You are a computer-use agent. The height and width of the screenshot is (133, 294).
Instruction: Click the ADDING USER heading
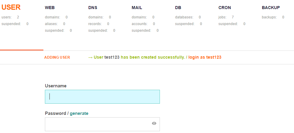57,57
